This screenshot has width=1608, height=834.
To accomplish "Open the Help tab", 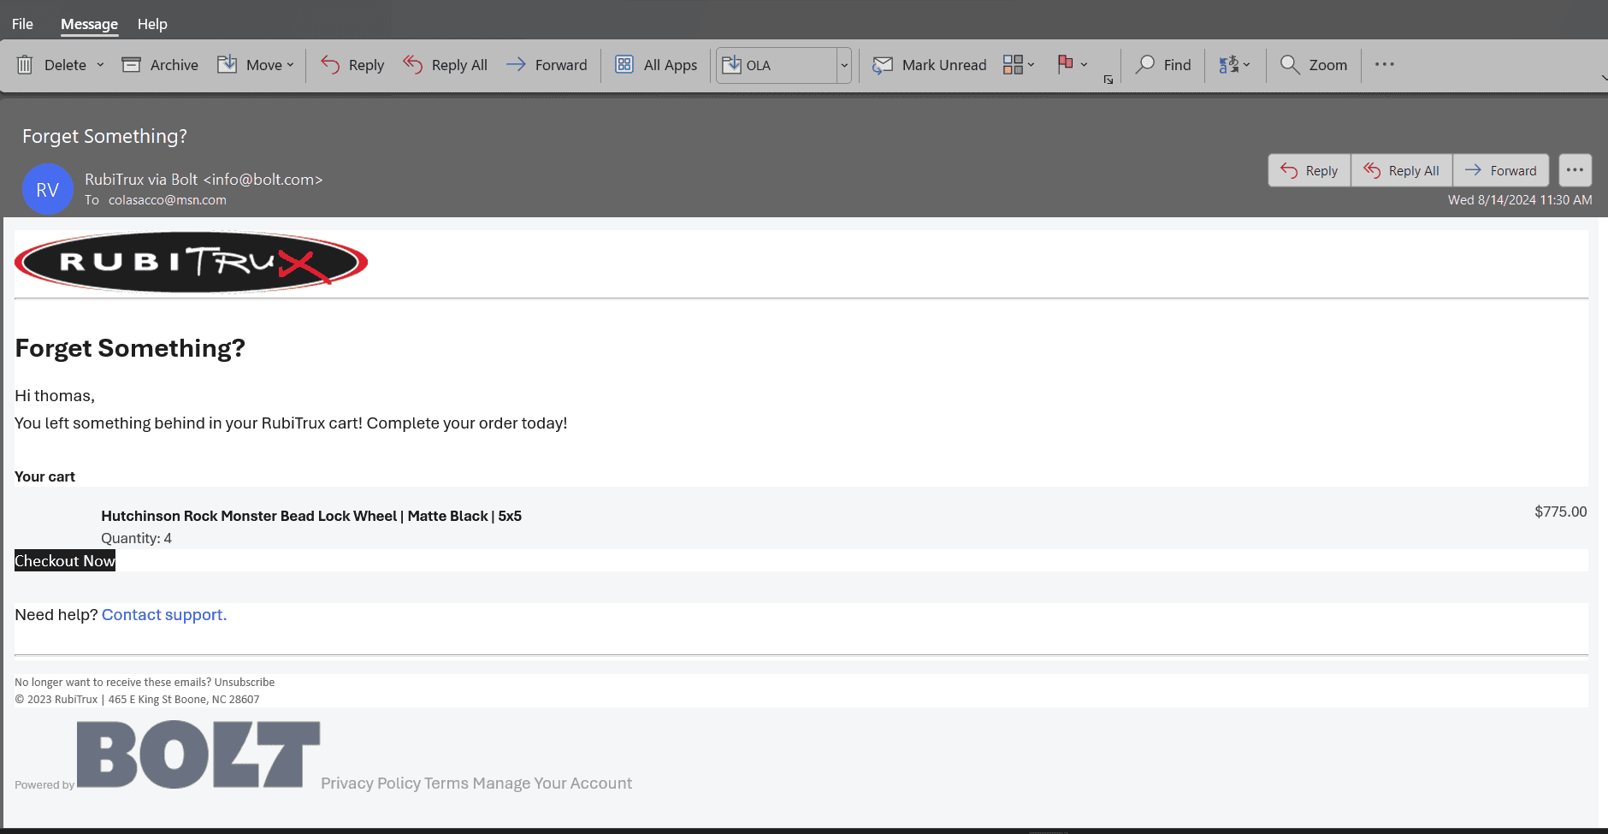I will click(x=152, y=24).
